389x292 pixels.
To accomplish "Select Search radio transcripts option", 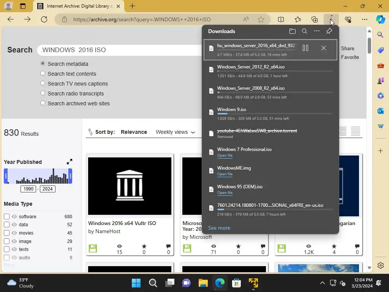I will point(43,93).
